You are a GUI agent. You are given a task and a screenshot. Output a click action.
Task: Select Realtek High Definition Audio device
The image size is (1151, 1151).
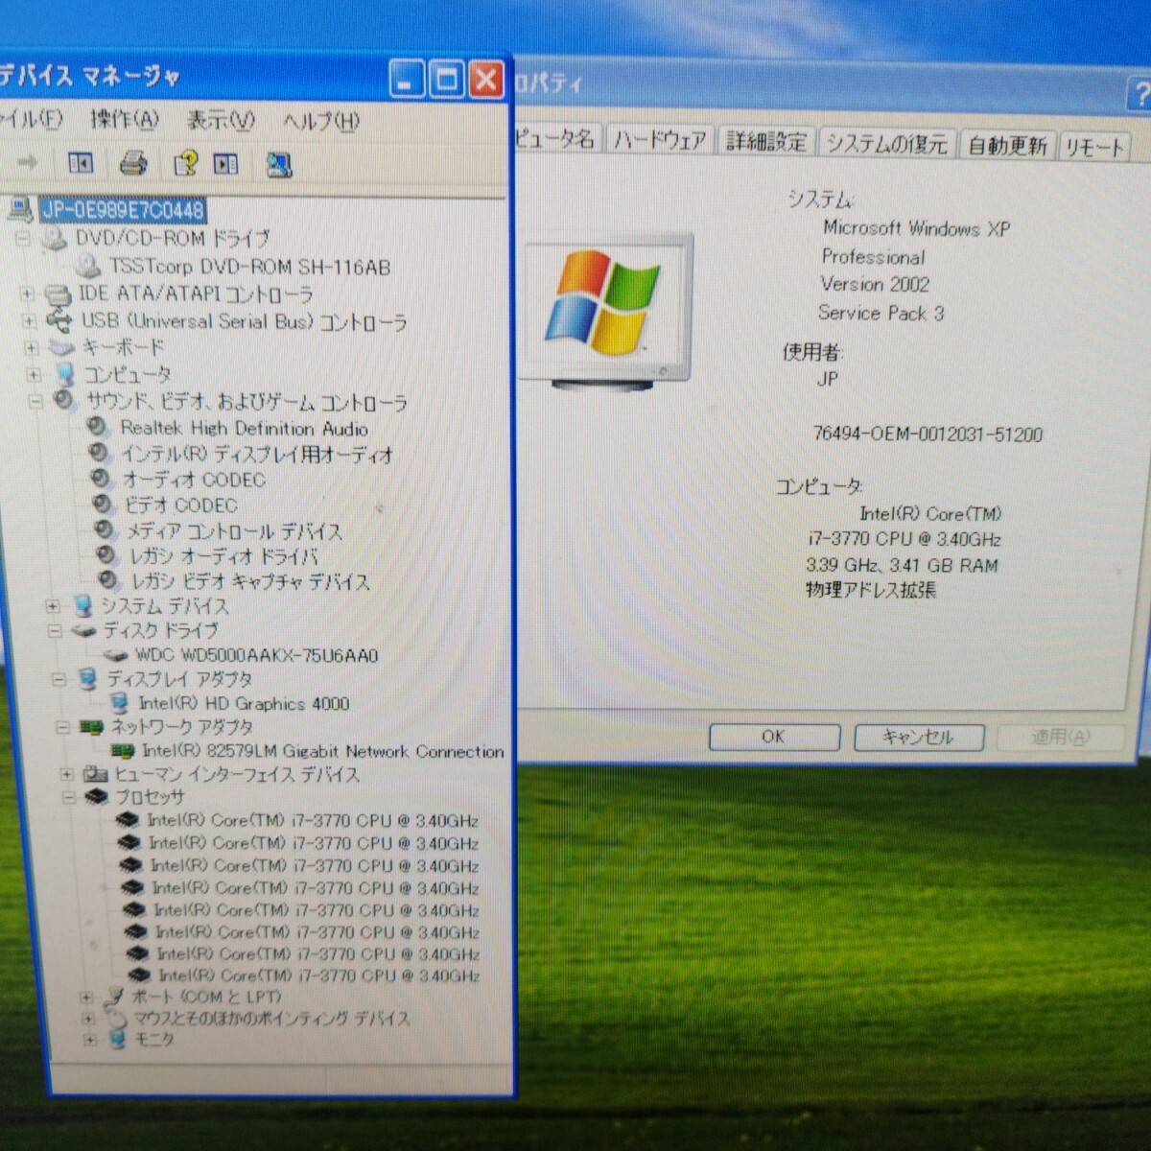point(244,429)
